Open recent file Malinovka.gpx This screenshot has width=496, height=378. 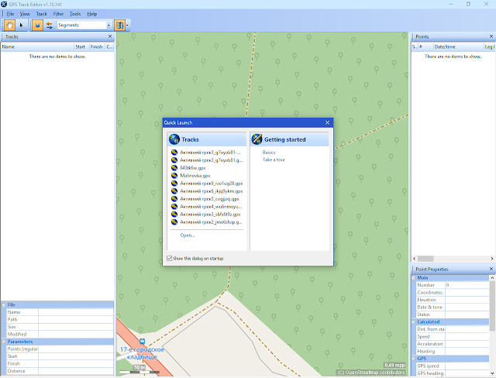pyautogui.click(x=195, y=175)
